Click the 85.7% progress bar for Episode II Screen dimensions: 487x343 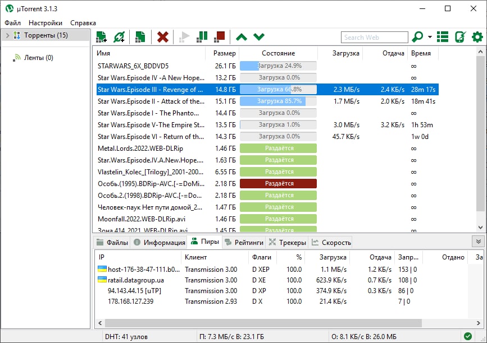coord(278,101)
